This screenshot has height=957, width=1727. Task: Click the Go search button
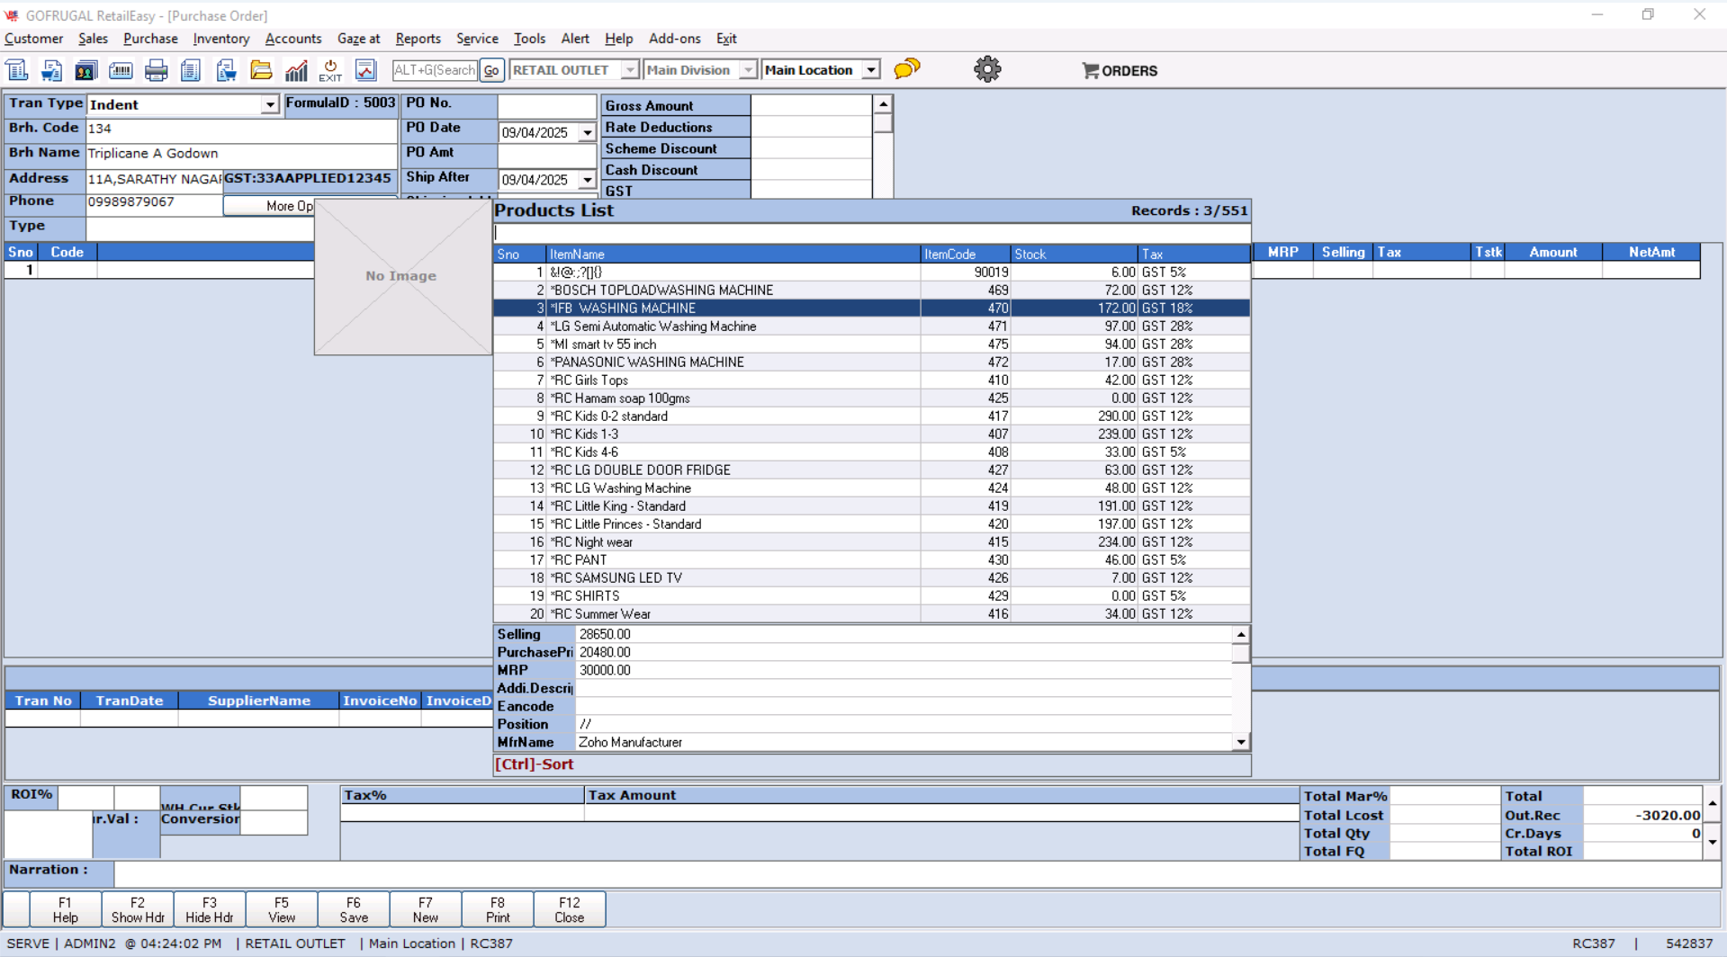coord(491,70)
